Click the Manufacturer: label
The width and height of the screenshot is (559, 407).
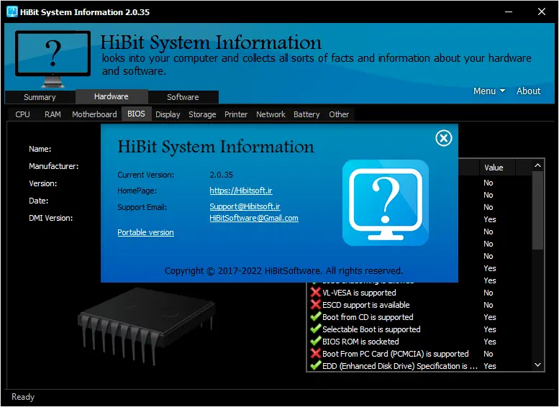[53, 166]
